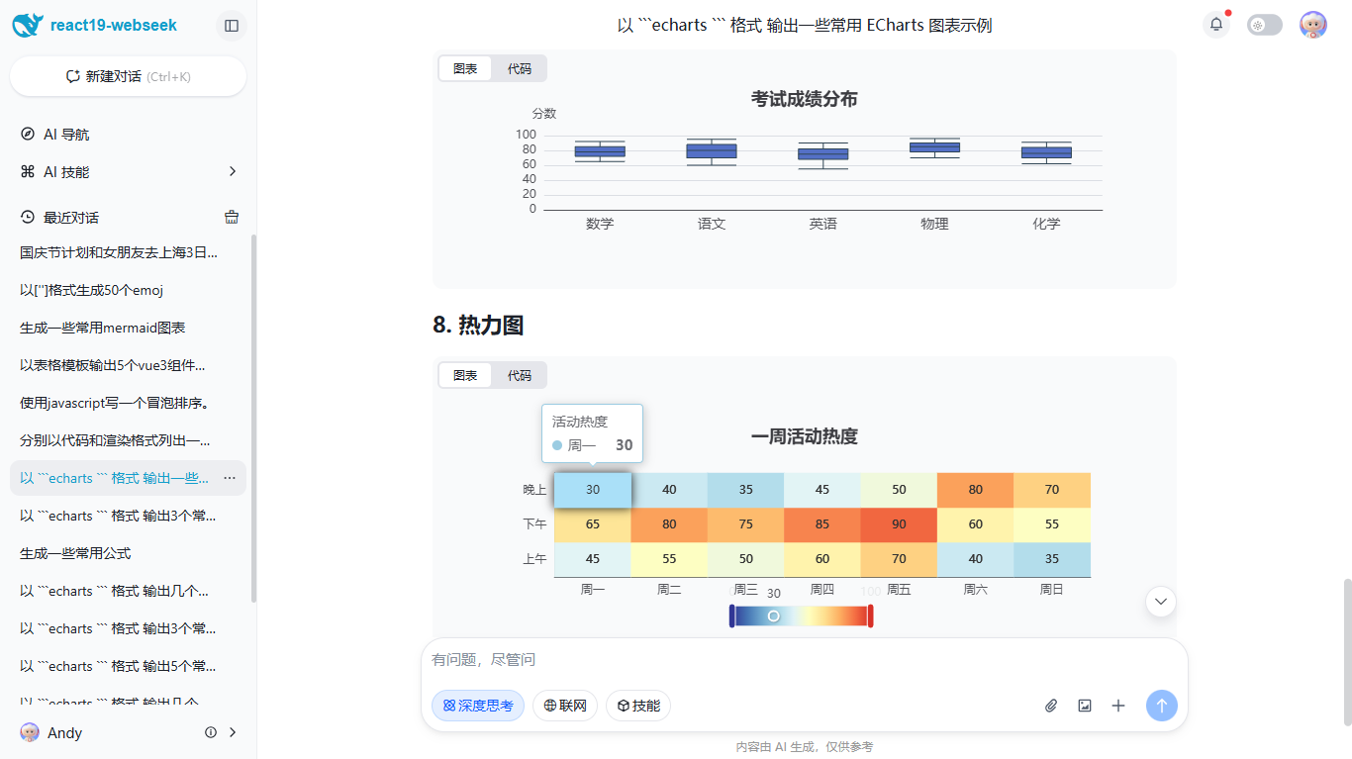Open the chat 以["]格式生成50个emoj
The height and width of the screenshot is (759, 1352).
pos(129,290)
